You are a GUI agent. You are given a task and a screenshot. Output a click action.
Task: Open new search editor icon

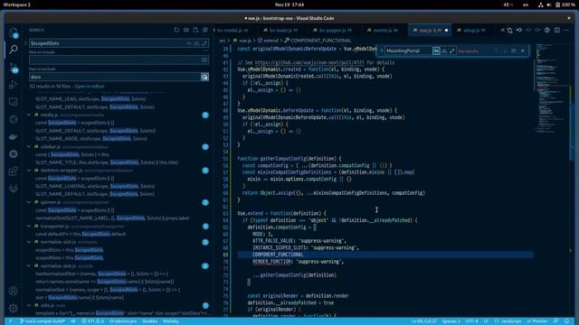pyautogui.click(x=195, y=30)
